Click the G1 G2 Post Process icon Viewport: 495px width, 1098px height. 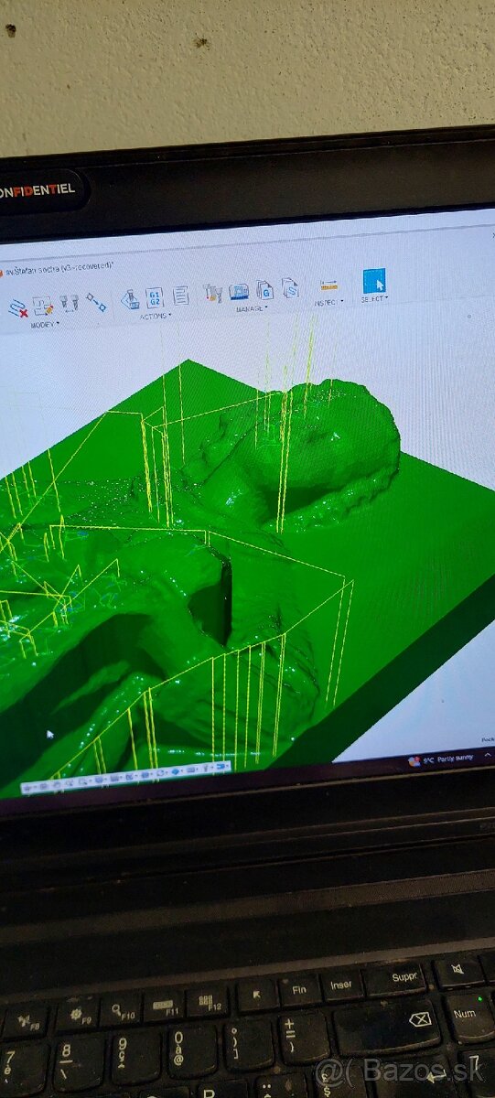[154, 297]
